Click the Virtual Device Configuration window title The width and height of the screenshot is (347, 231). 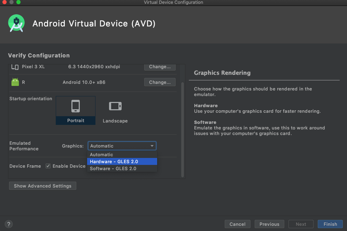pyautogui.click(x=173, y=2)
